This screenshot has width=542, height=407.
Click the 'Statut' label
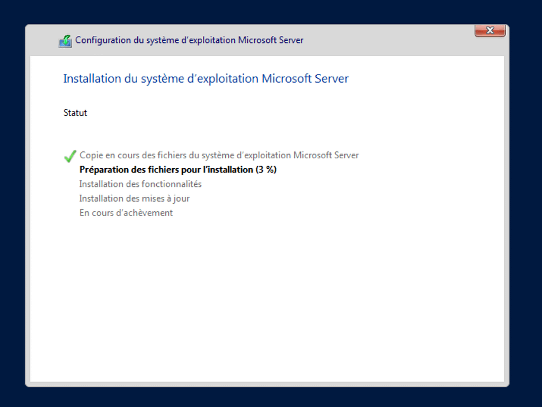click(75, 113)
